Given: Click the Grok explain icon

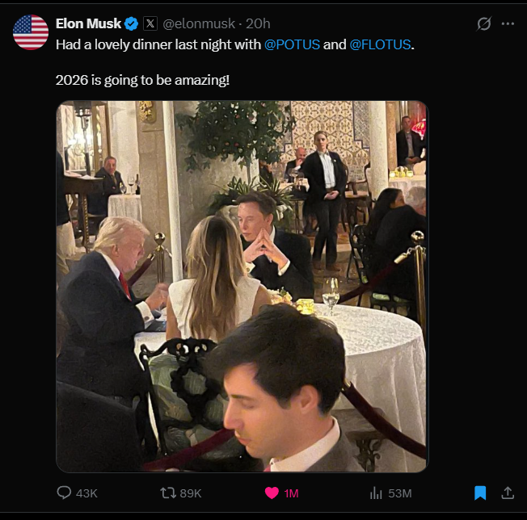Looking at the screenshot, I should tap(484, 24).
